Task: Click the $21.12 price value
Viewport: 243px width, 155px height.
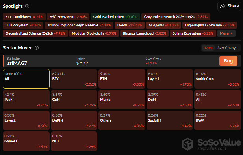Action: (82, 63)
